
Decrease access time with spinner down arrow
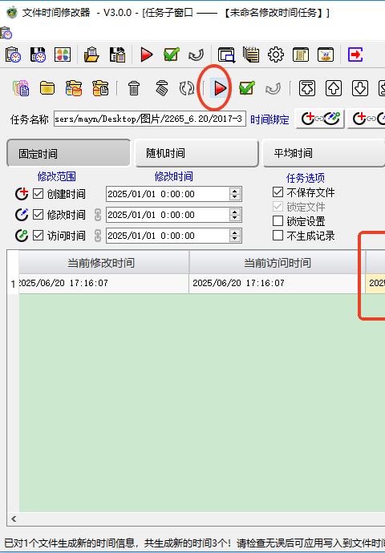[235, 239]
